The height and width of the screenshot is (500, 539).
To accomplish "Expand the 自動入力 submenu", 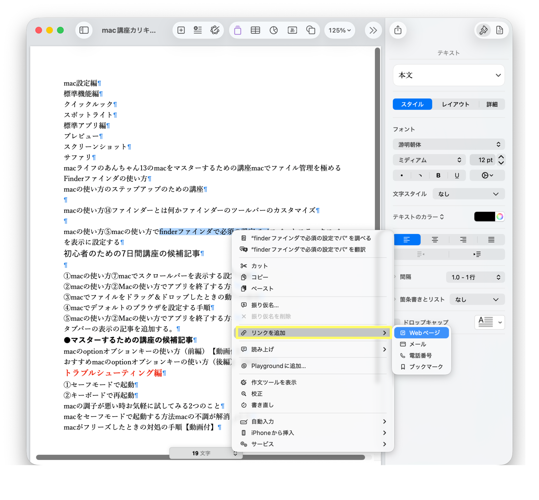I will click(x=313, y=421).
